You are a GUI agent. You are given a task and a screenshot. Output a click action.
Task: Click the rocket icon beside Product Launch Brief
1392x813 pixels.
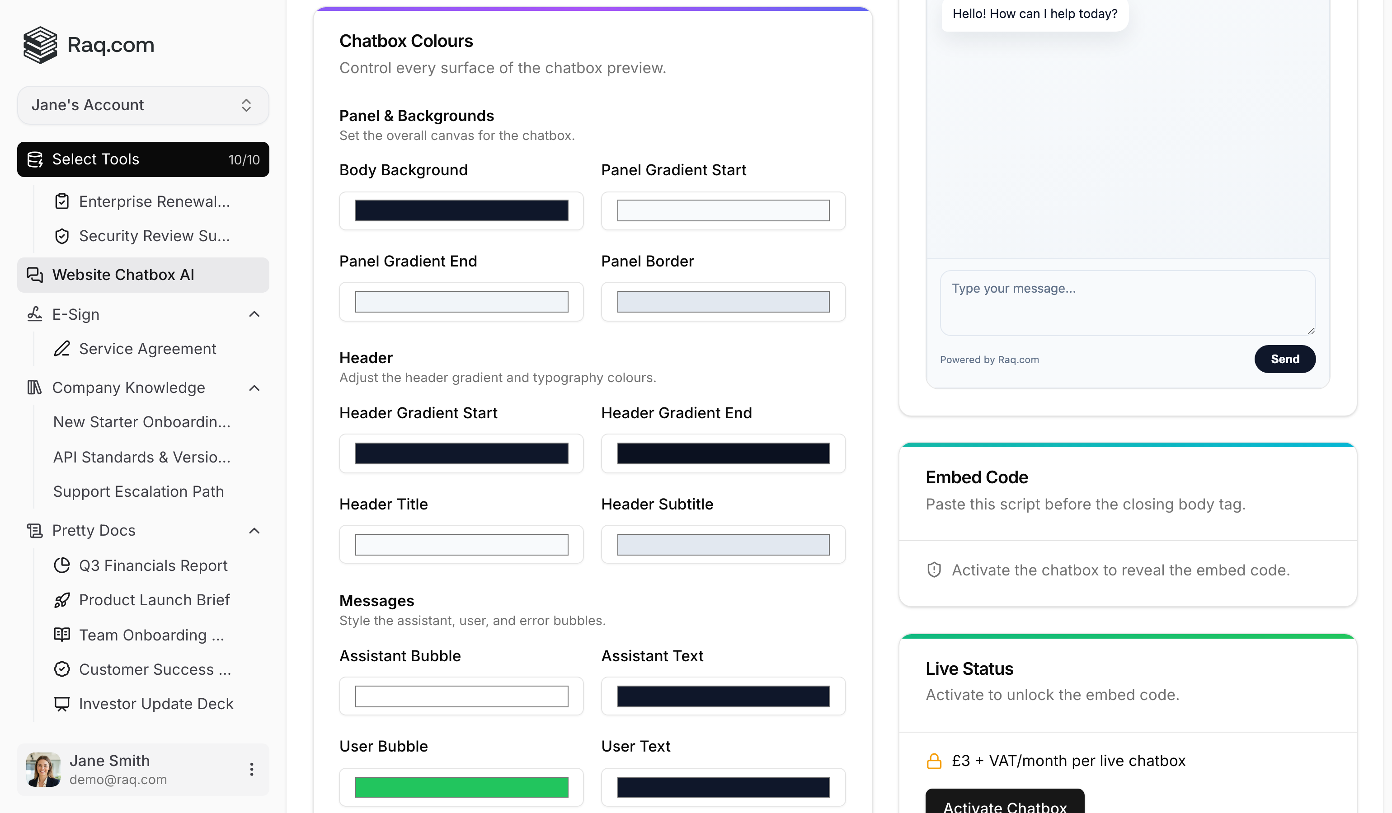61,600
